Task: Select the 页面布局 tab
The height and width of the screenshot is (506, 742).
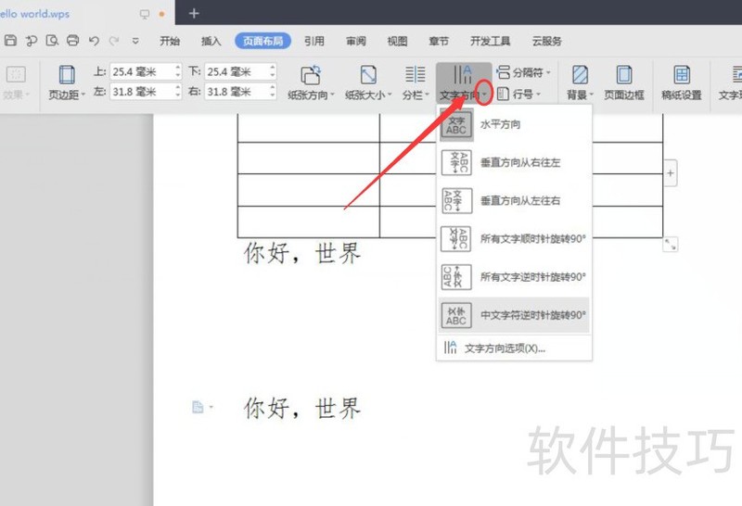Action: [262, 41]
